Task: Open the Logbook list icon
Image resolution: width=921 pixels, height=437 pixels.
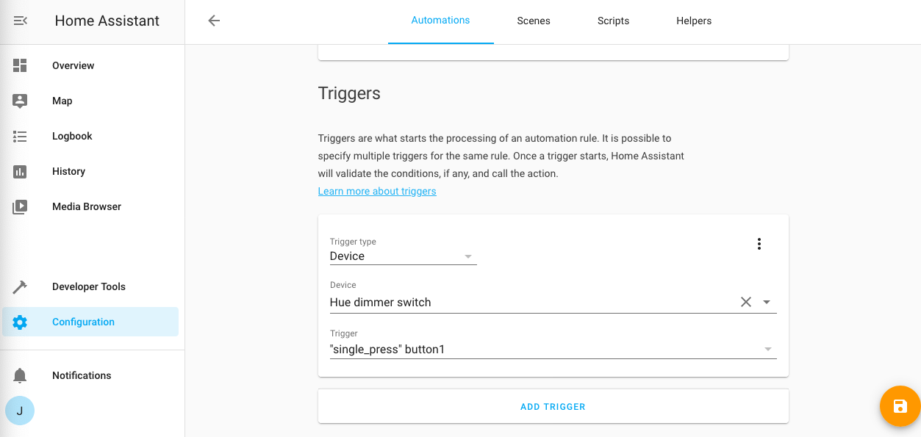Action: point(20,136)
